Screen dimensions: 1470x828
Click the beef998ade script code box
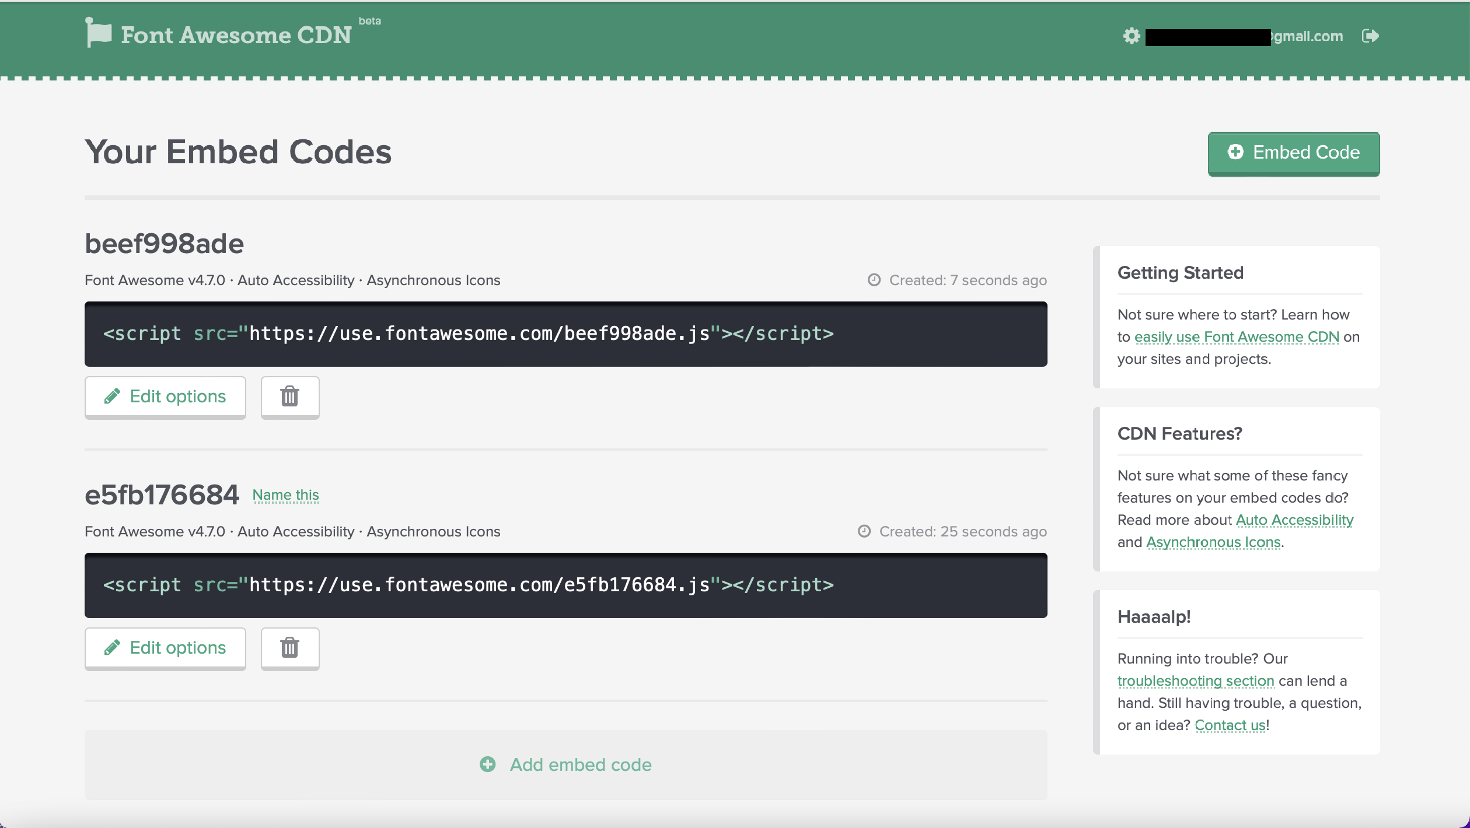[x=565, y=334]
